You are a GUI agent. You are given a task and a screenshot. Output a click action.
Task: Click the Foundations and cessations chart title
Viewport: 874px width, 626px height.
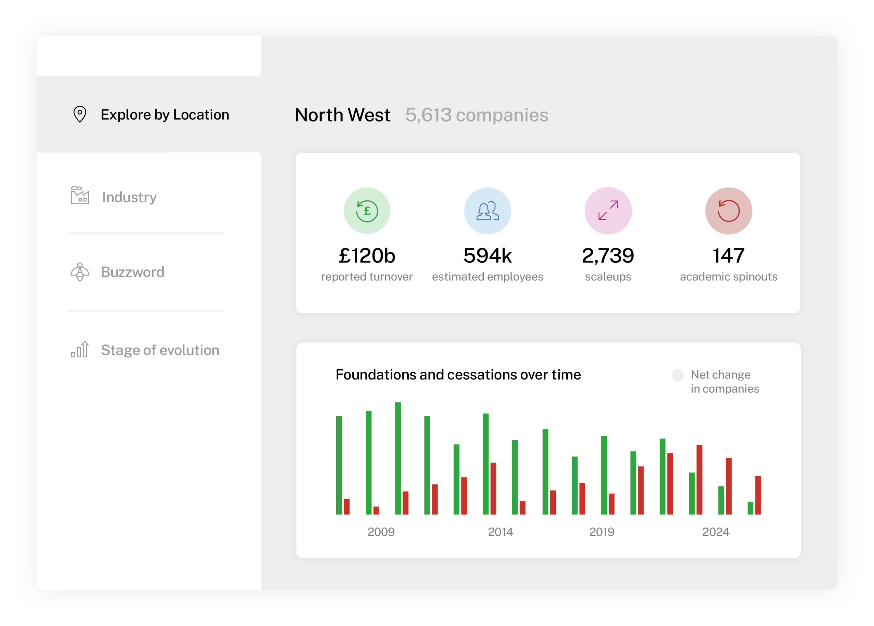[x=458, y=375]
